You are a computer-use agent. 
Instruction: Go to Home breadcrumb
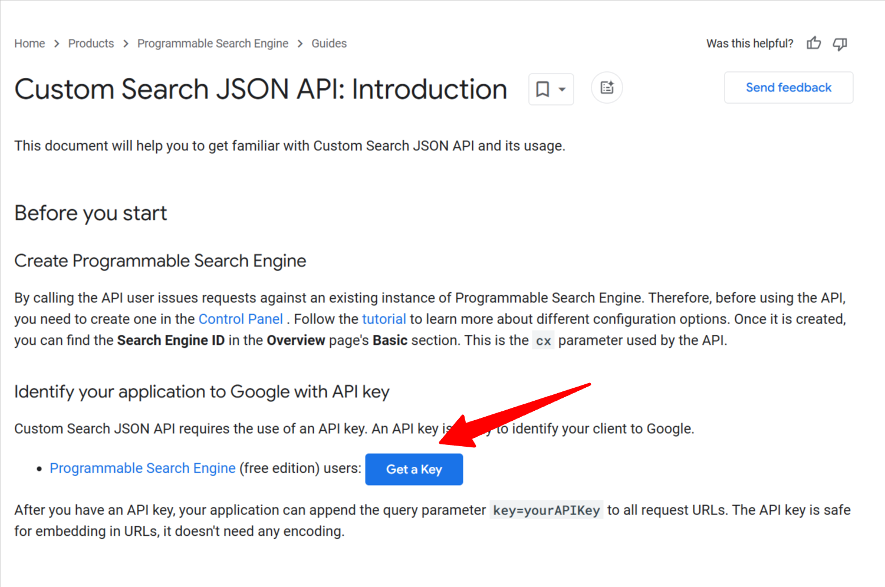click(29, 44)
